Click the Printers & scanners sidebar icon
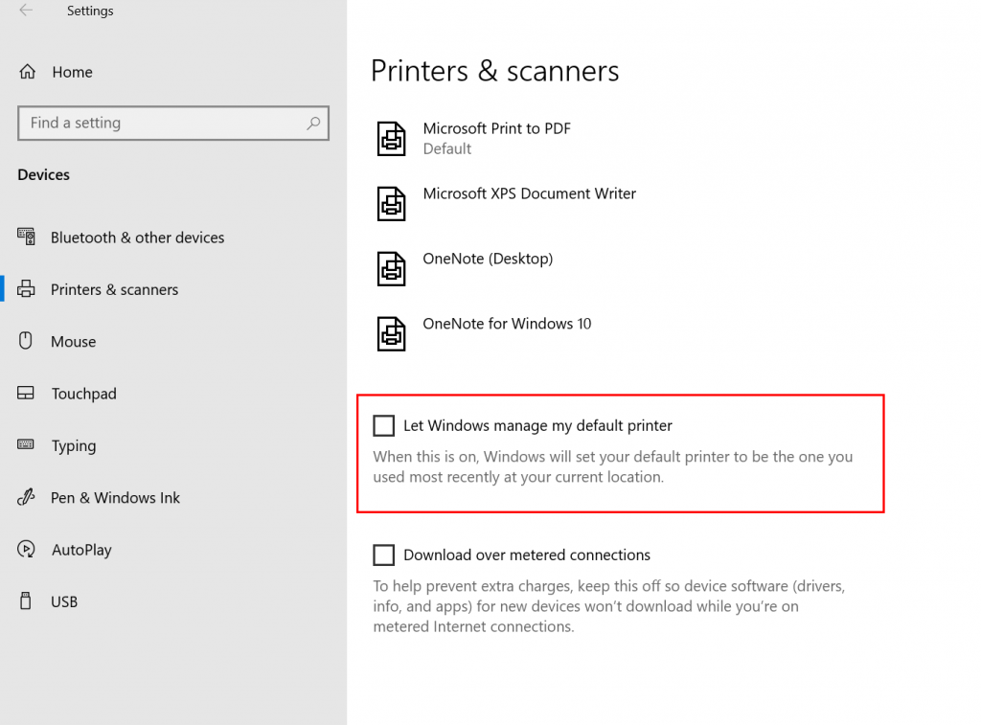The image size is (981, 725). pos(26,289)
